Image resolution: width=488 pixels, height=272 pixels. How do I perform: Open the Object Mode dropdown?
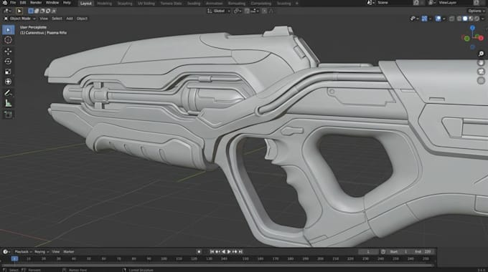click(x=20, y=19)
